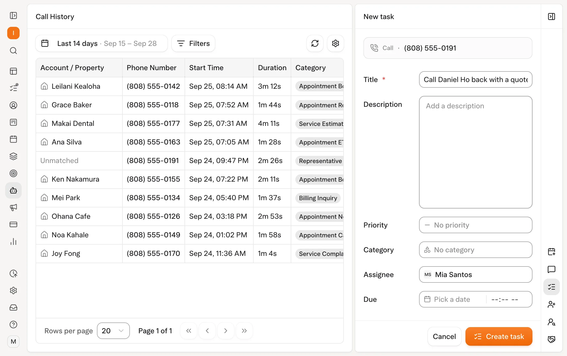Open the credit card billing icon
The image size is (567, 356).
coord(13,224)
